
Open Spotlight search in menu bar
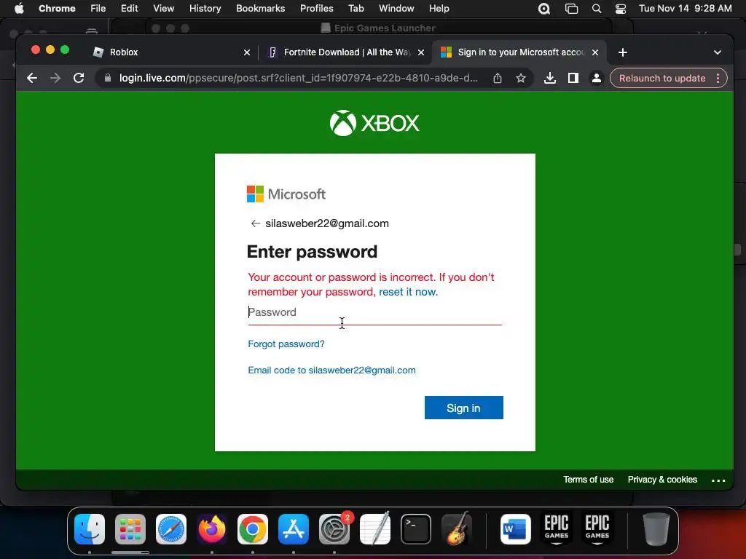[596, 9]
